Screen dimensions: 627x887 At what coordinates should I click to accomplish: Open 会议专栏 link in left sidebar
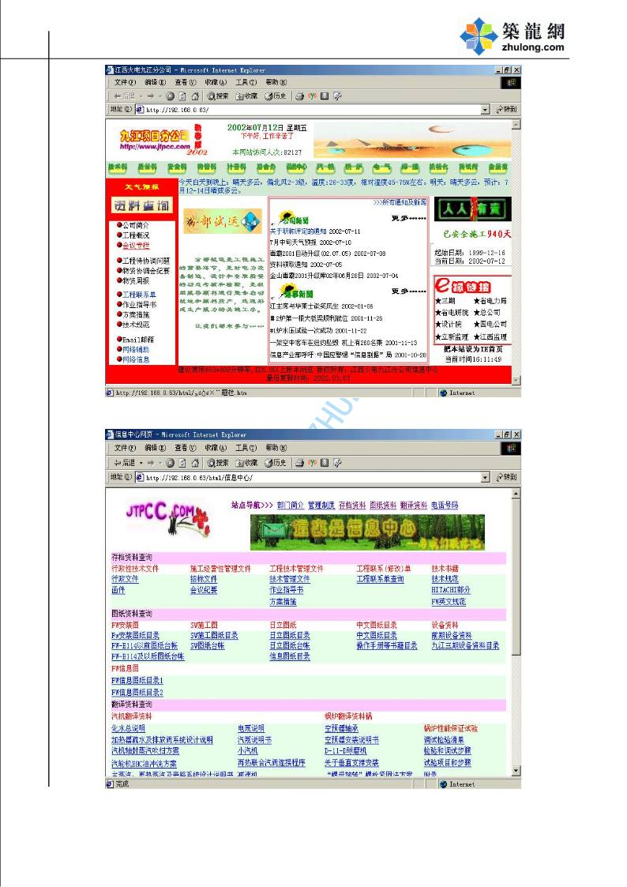(x=137, y=246)
